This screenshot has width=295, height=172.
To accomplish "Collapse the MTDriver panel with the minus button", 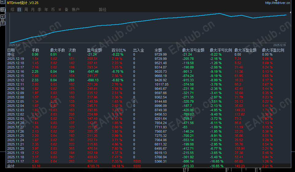I will coord(3,2).
